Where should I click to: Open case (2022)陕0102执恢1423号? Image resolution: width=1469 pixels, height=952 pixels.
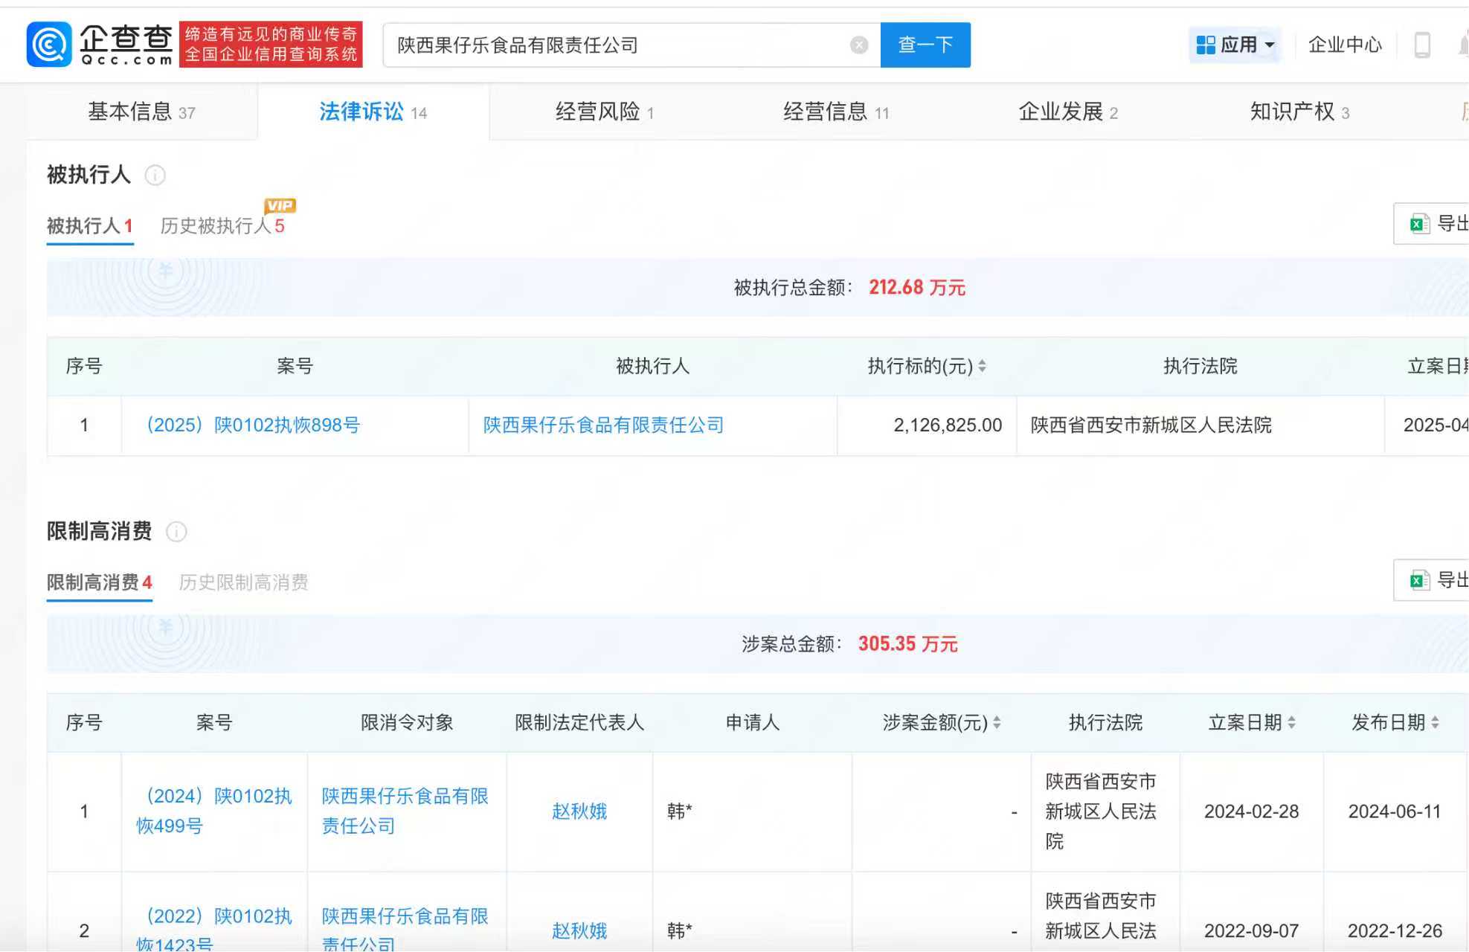[x=214, y=930]
